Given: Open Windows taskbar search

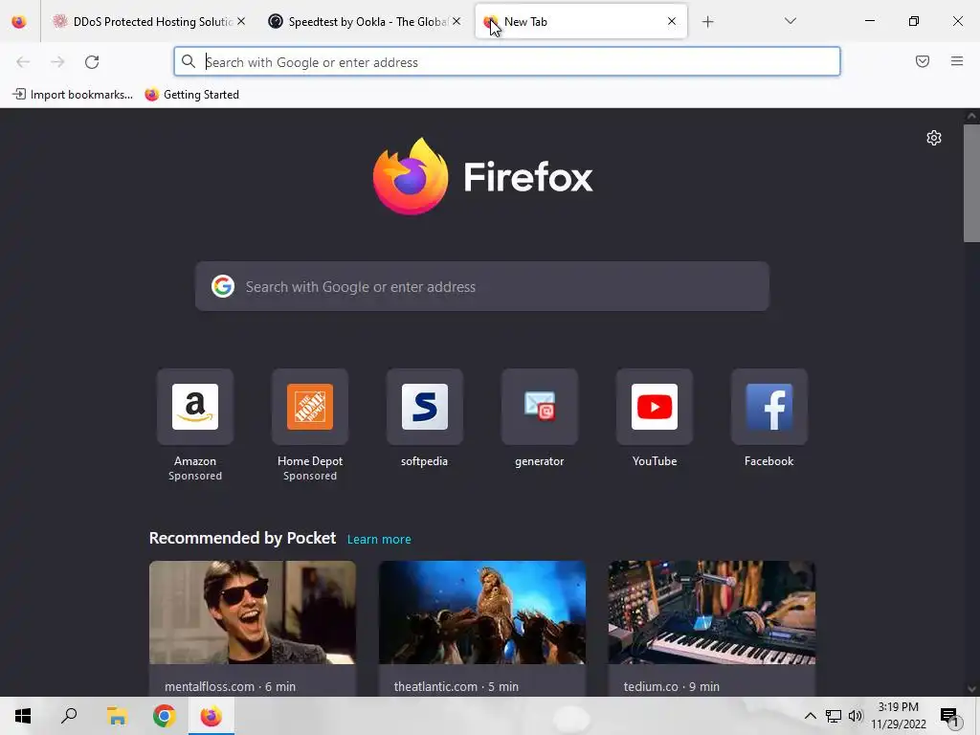Looking at the screenshot, I should tap(69, 716).
